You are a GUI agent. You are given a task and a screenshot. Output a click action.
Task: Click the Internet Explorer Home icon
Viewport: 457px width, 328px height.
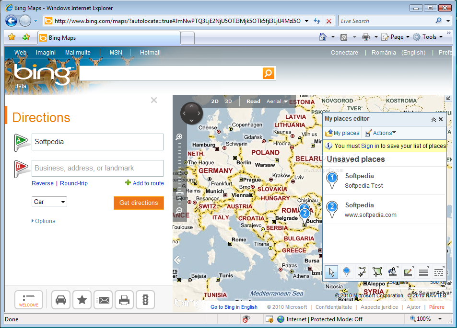[323, 37]
